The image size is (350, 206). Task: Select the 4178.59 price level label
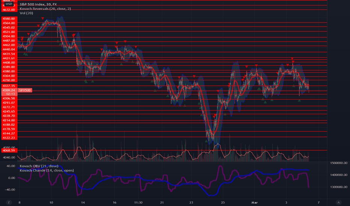coord(9,129)
